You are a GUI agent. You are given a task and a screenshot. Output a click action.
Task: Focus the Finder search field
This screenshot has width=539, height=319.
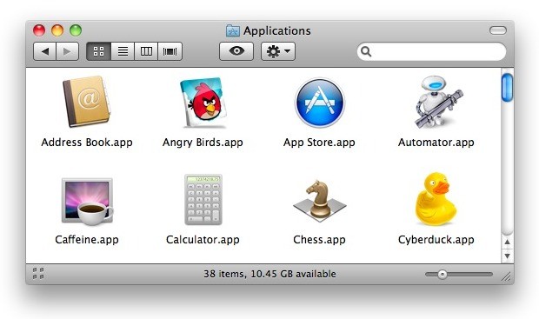click(x=431, y=51)
